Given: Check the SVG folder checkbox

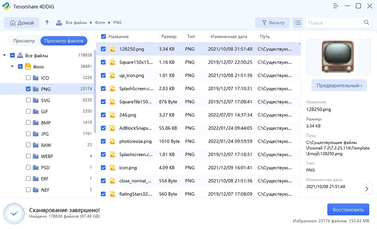Looking at the screenshot, I should click(x=28, y=100).
